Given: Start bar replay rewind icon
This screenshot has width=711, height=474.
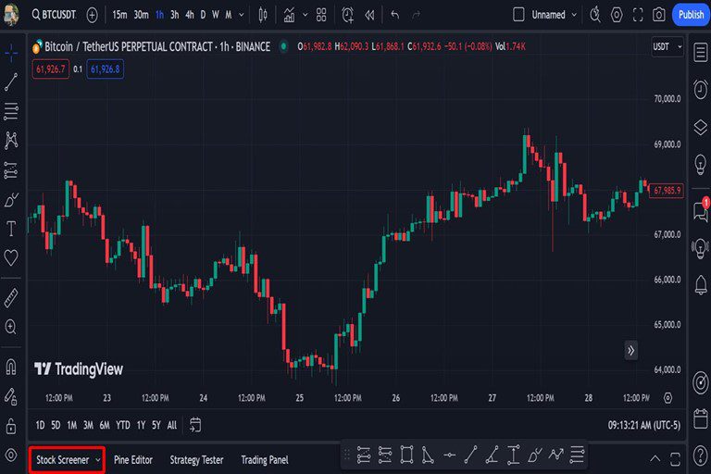Looking at the screenshot, I should [x=370, y=15].
